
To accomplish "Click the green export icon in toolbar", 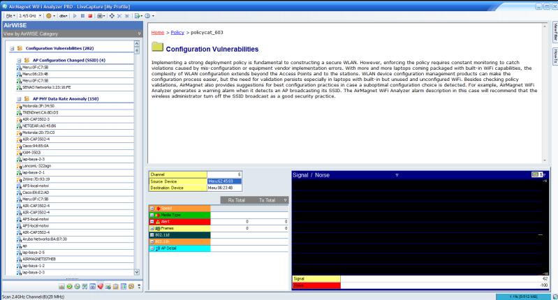I will 137,16.
